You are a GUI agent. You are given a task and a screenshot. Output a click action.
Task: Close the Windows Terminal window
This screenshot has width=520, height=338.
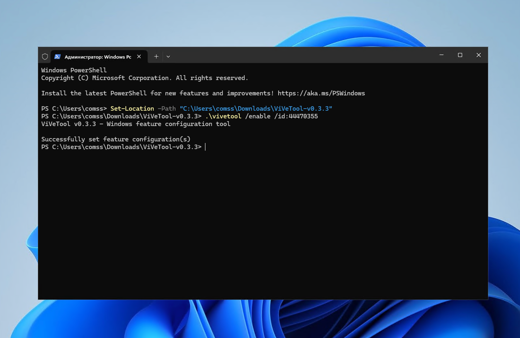pyautogui.click(x=479, y=55)
